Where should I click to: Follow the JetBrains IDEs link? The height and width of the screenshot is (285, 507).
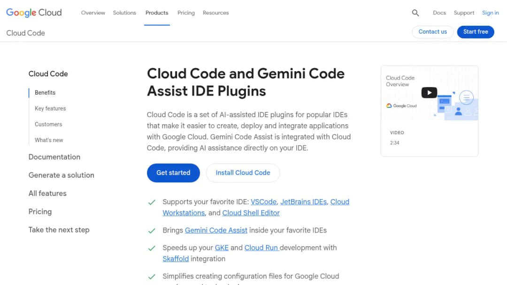coord(303,202)
